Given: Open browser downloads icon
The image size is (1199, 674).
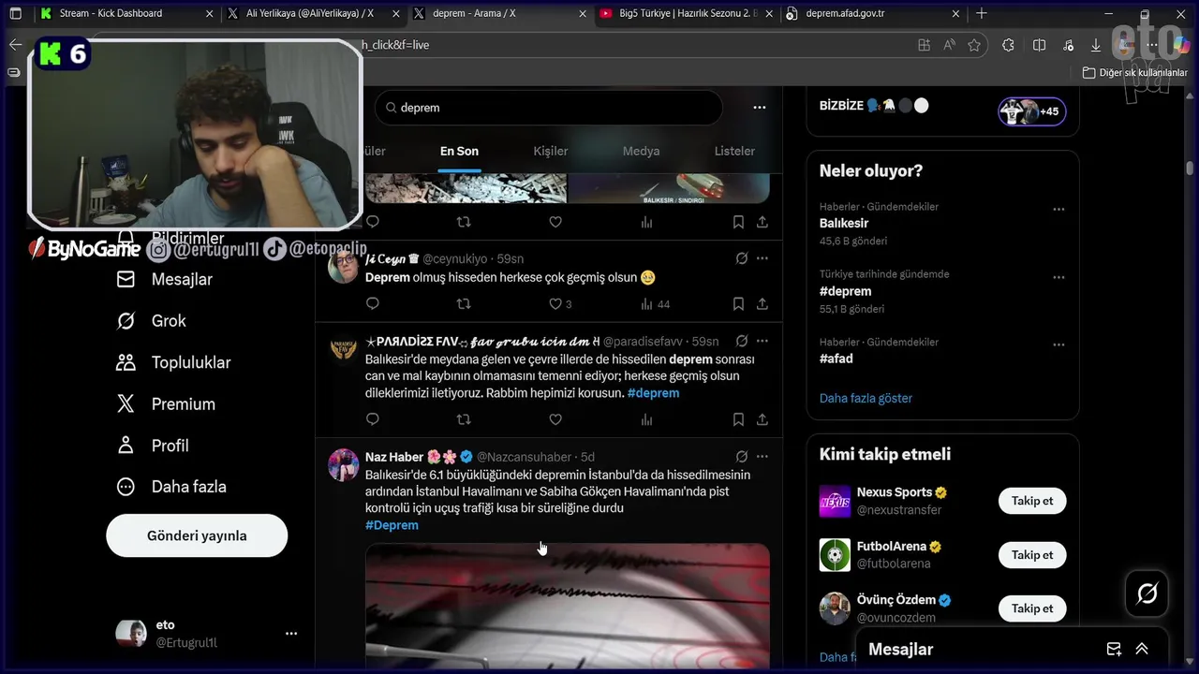Looking at the screenshot, I should point(1095,45).
